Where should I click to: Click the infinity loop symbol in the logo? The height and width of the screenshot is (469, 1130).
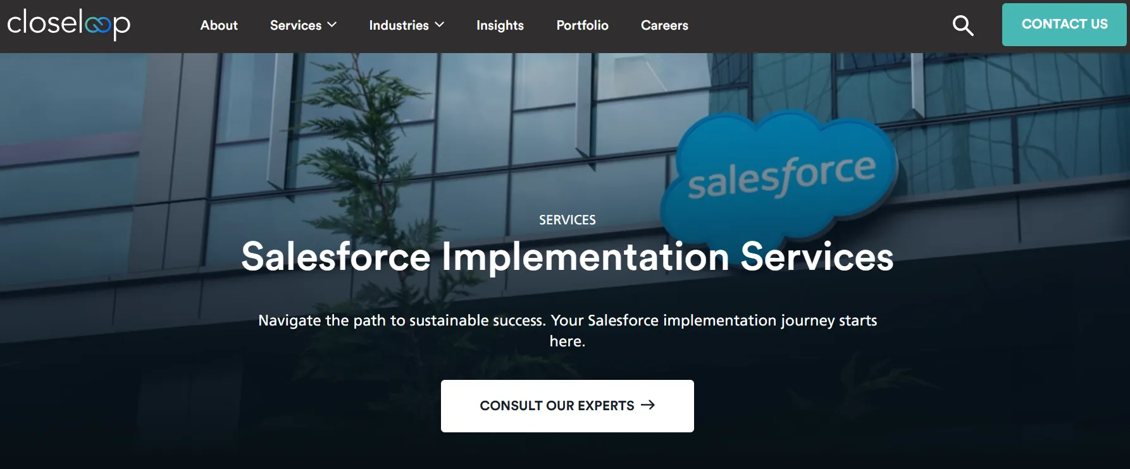(x=97, y=25)
